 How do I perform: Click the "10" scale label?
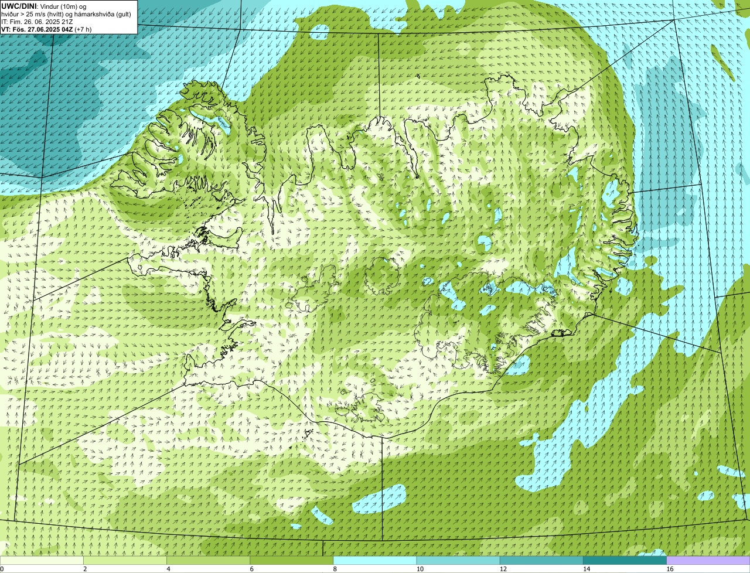(420, 569)
